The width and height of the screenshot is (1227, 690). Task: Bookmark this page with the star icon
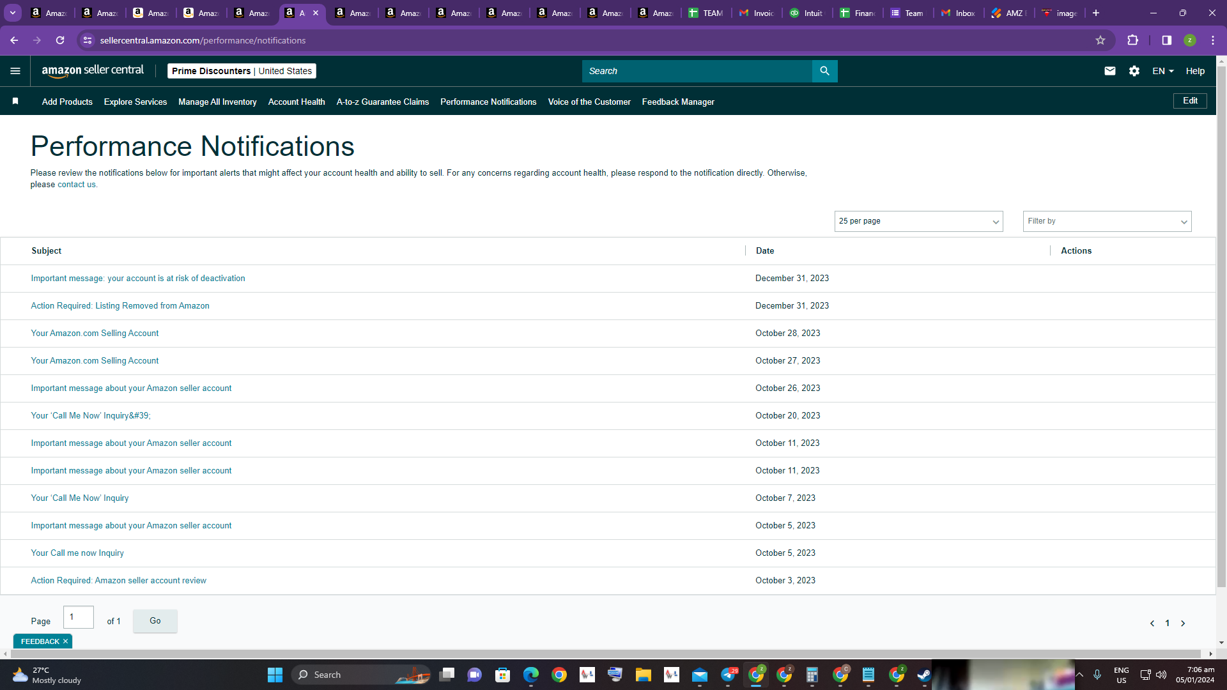click(x=1100, y=40)
